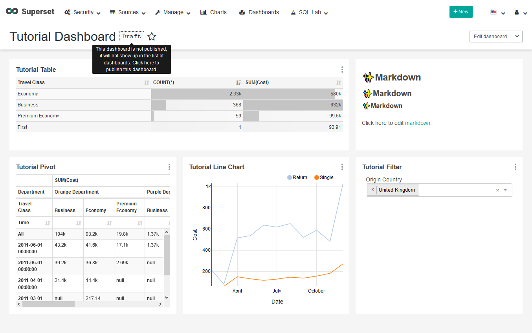This screenshot has height=333, width=532.
Task: Open dropdown next to Edit dashboard
Action: pos(517,37)
